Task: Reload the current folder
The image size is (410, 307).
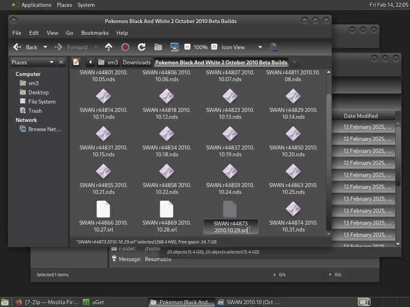Action: 141,47
